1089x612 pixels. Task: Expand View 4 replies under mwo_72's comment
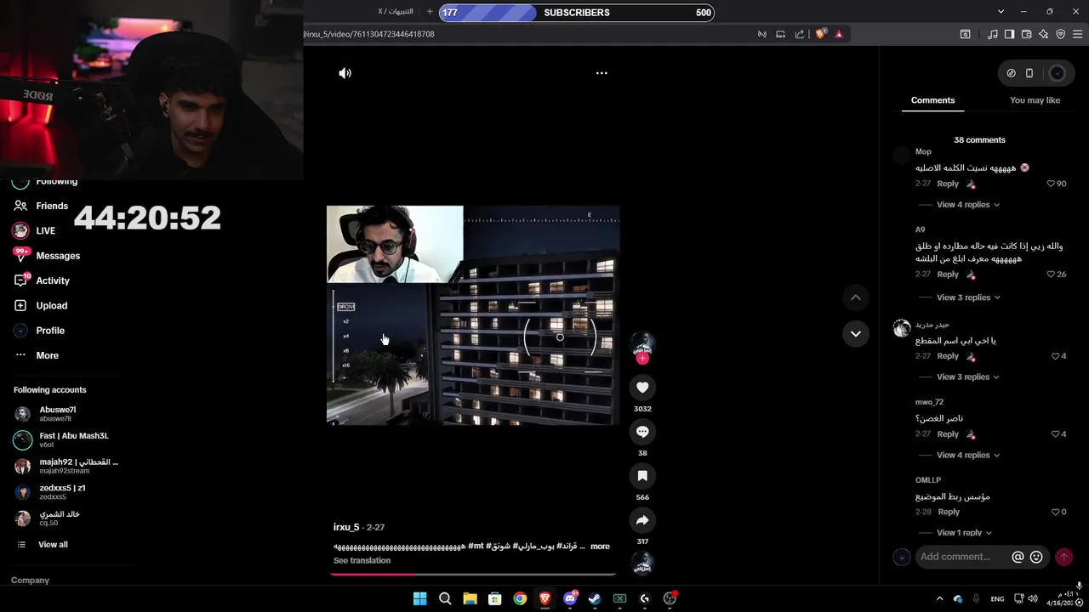pos(968,455)
